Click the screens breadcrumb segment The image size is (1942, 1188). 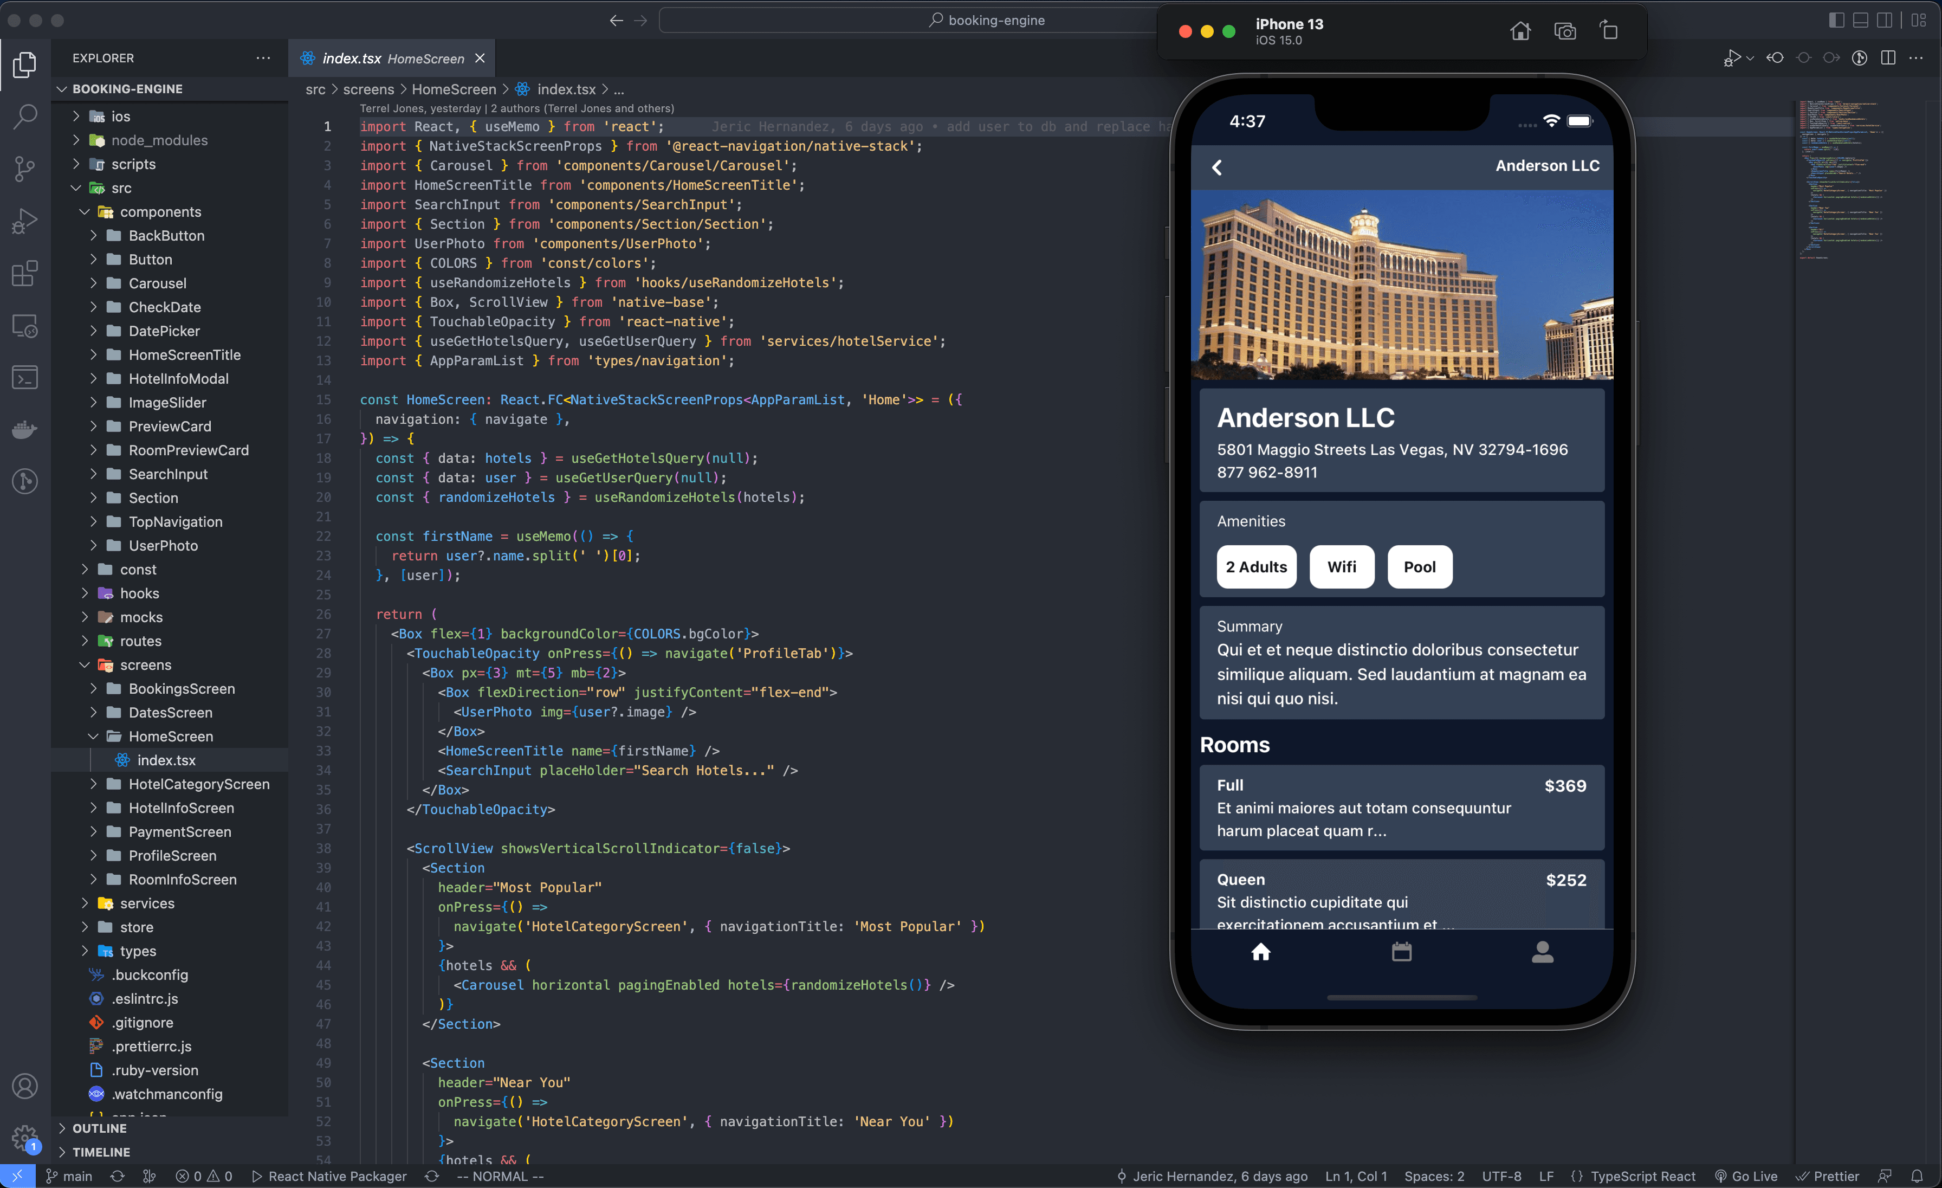368,90
